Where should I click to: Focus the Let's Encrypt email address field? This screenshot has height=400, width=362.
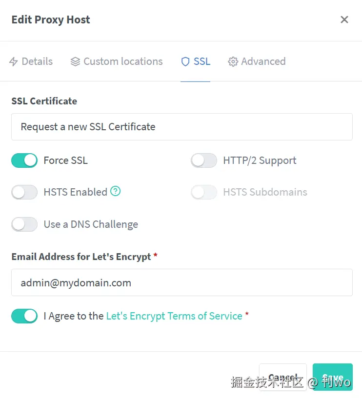[x=181, y=282]
